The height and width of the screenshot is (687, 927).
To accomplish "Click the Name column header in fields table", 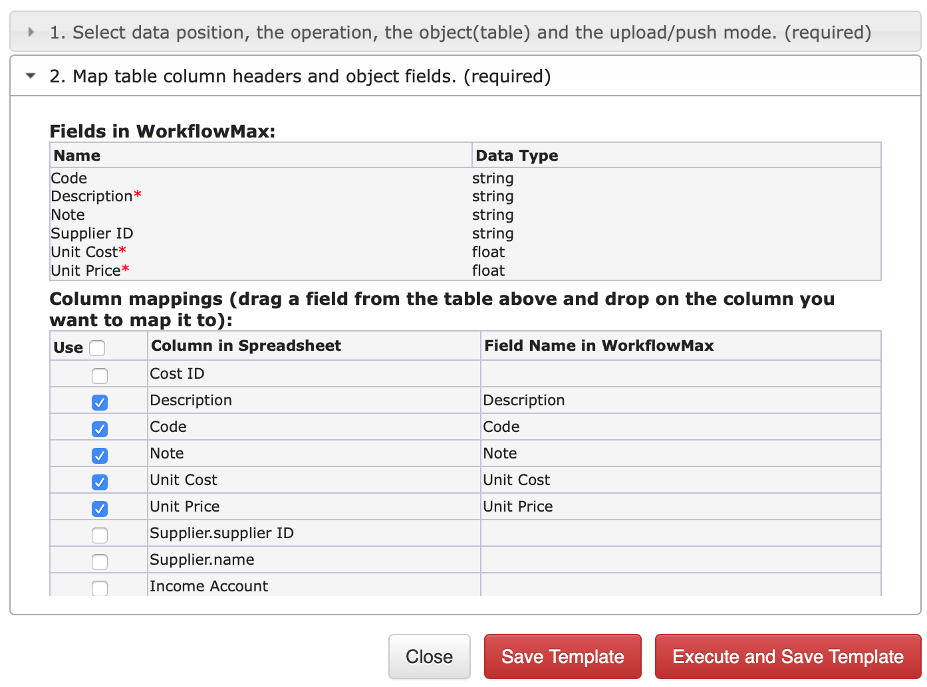I will click(x=261, y=155).
